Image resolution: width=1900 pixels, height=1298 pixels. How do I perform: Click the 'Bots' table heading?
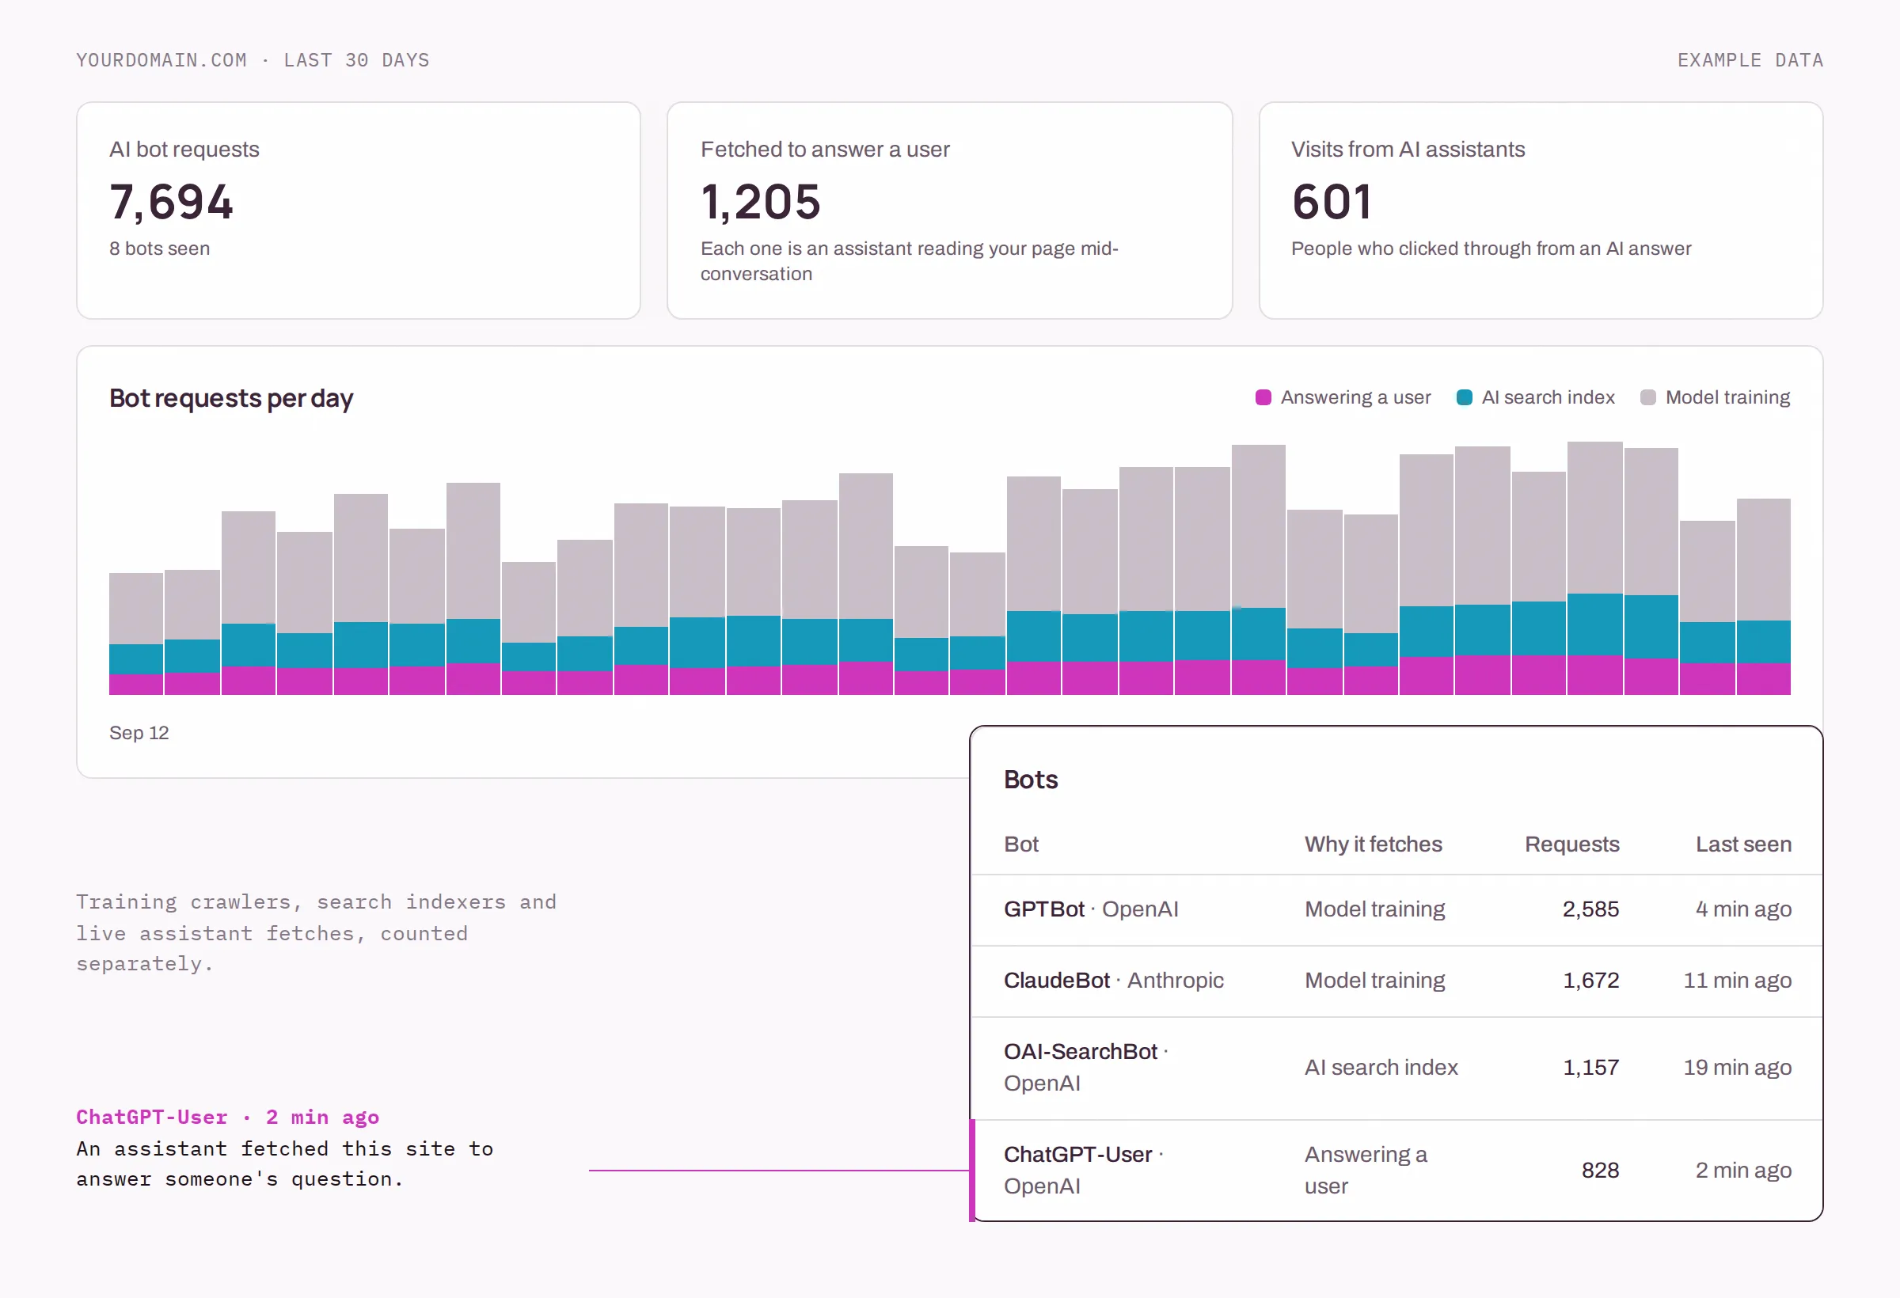[1030, 780]
